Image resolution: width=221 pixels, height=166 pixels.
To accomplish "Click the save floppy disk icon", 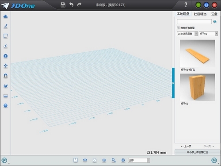I will click(x=63, y=5).
